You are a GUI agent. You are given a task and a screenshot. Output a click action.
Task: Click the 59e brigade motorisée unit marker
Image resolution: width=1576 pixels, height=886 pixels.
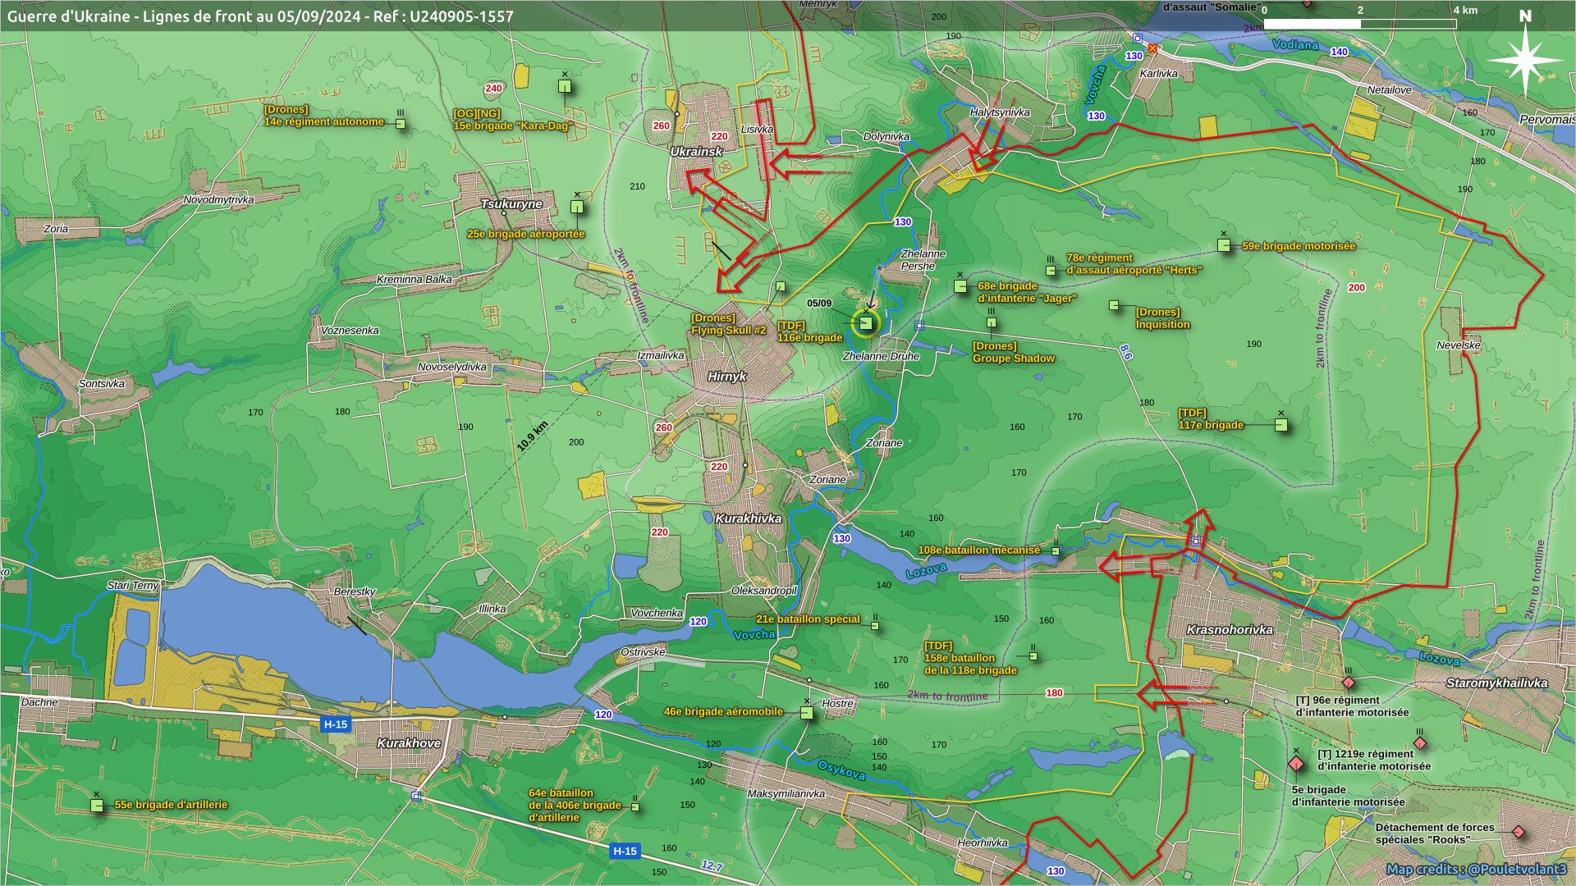pos(1224,245)
